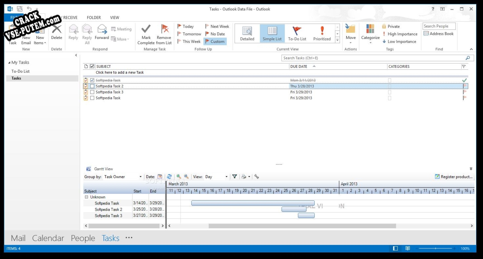Collapse the Unknown group in Gantt
483x259 pixels.
(x=86, y=197)
